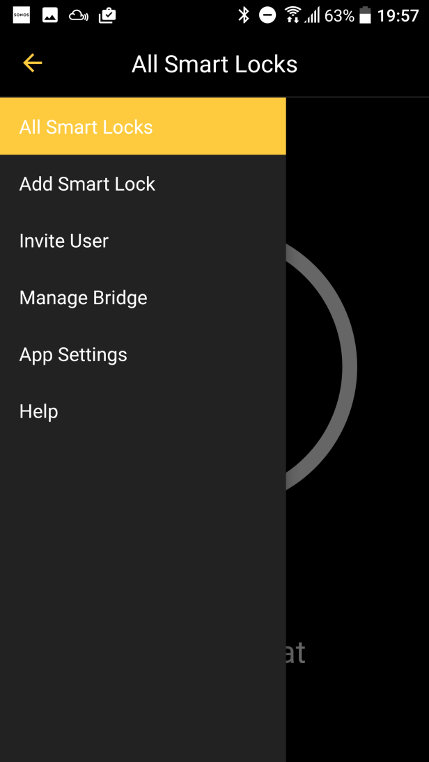This screenshot has width=429, height=762.
Task: Tap the do-not-disturb status icon
Action: coord(267,15)
